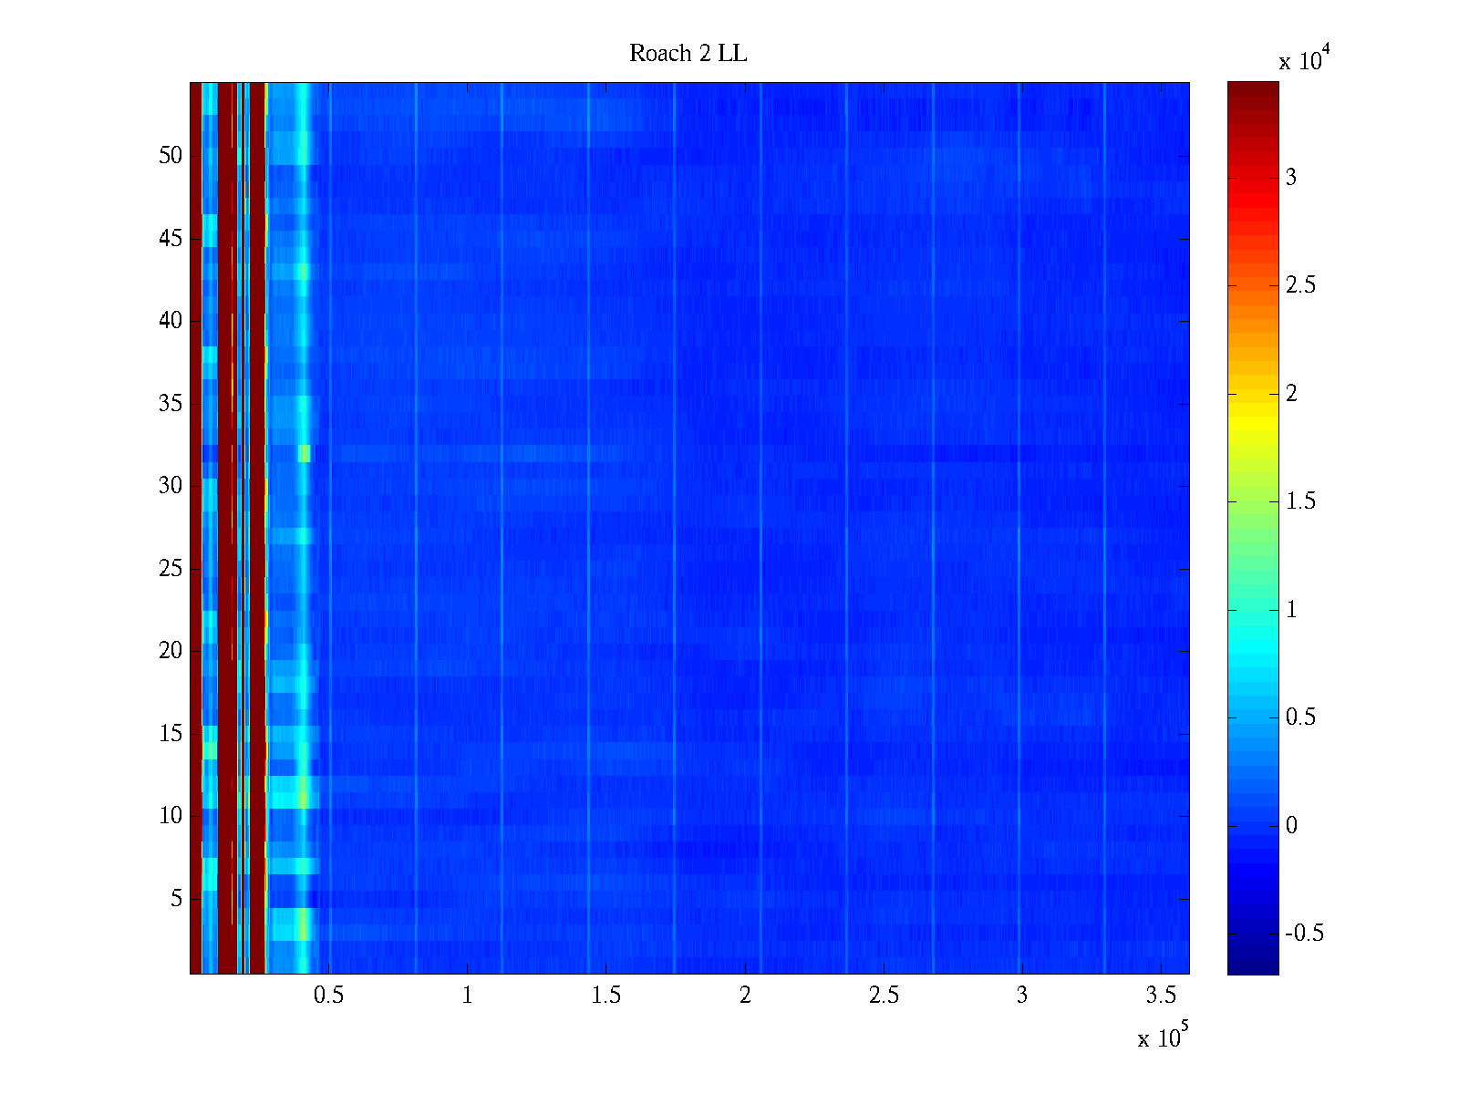Click the colorbar tick label 1.5
This screenshot has height=1094, width=1459.
1300,501
